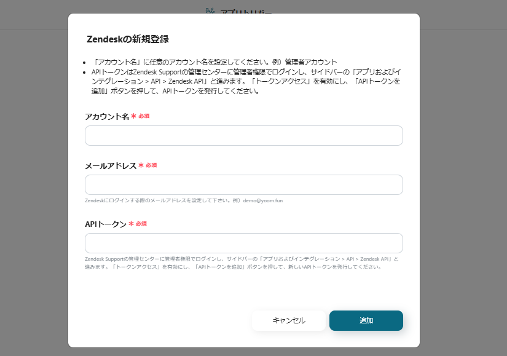
Task: Click the help text below the APIトークン field
Action: click(x=242, y=263)
